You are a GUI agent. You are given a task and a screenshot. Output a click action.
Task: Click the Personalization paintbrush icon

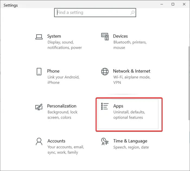[39, 107]
